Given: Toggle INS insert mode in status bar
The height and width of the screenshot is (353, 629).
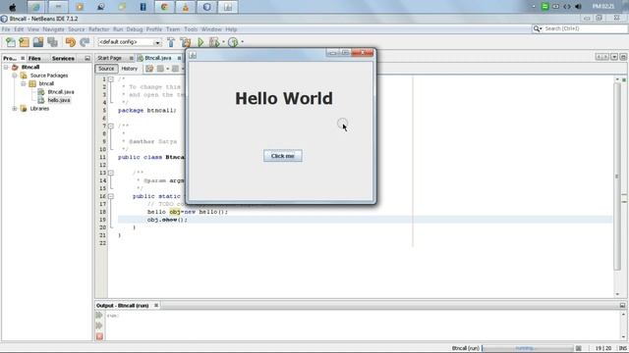Looking at the screenshot, I should tap(622, 349).
